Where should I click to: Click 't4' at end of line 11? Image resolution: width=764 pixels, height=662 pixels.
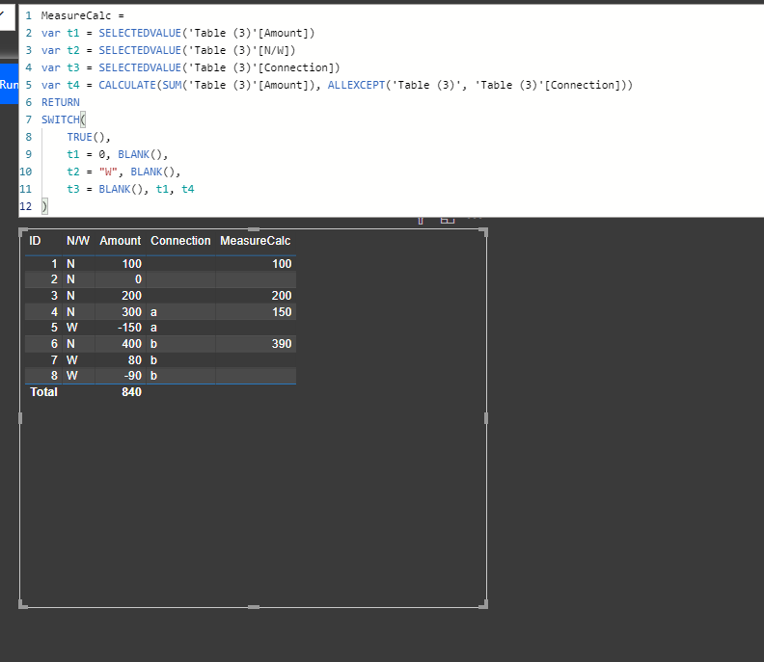(x=187, y=189)
